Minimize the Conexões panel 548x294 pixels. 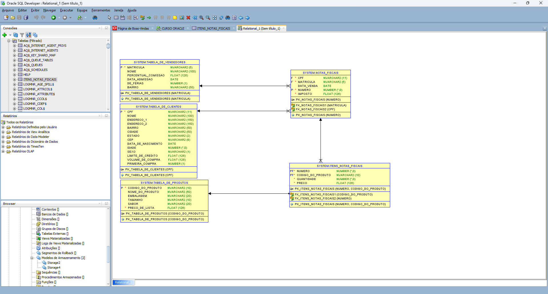[106, 28]
